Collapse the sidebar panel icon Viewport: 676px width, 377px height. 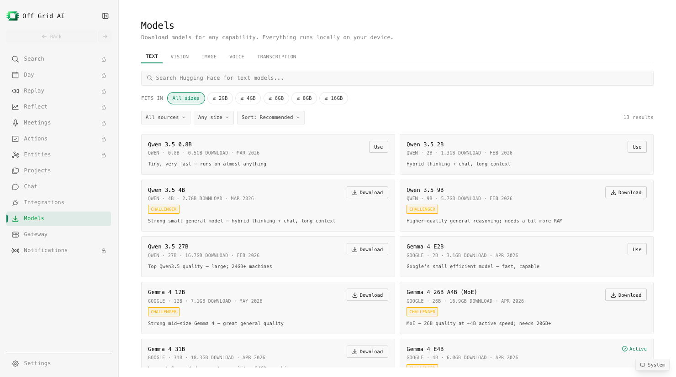coord(106,16)
